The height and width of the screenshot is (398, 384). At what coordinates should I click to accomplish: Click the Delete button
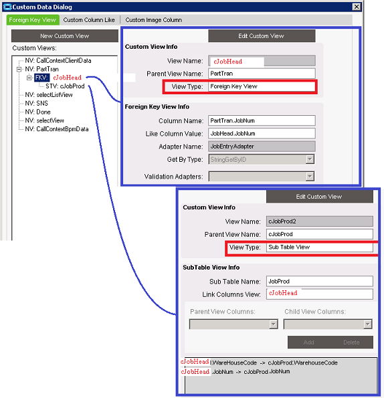(351, 342)
